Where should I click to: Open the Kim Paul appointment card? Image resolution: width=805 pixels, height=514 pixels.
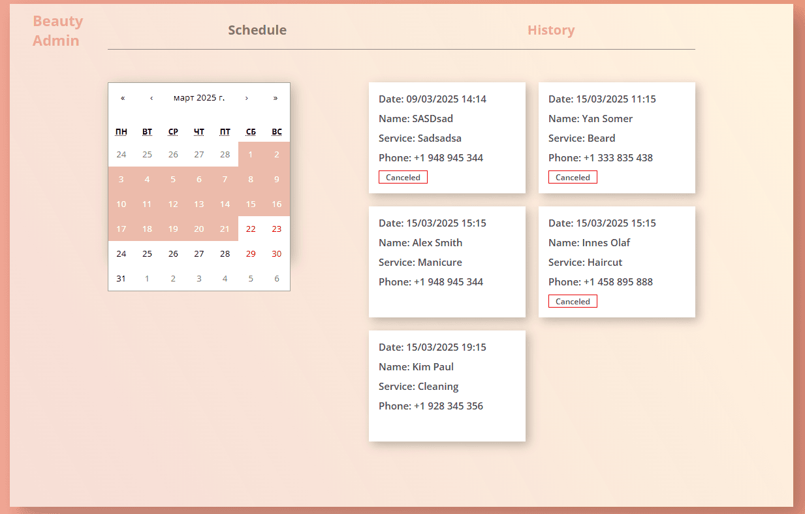447,385
